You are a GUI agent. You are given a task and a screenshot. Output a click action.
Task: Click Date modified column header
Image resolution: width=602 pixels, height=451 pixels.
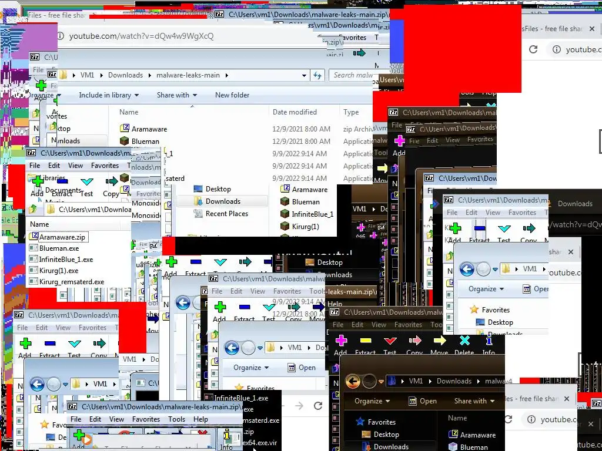tap(295, 112)
